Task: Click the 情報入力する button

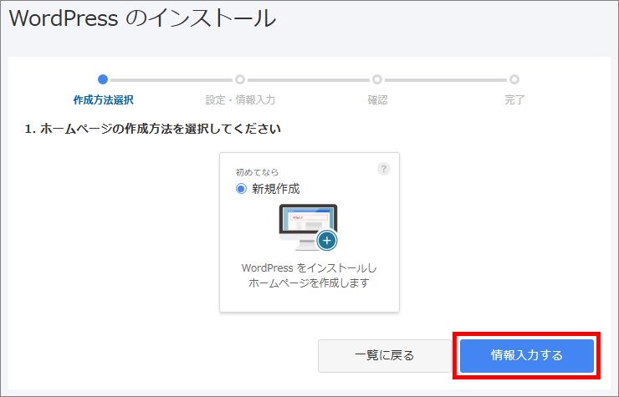Action: click(527, 355)
